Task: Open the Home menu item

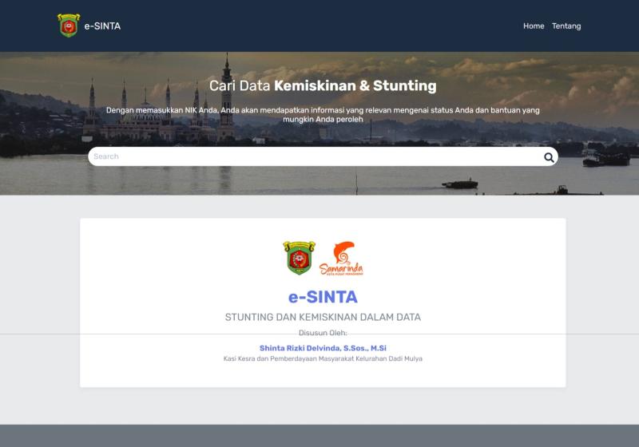Action: [534, 26]
